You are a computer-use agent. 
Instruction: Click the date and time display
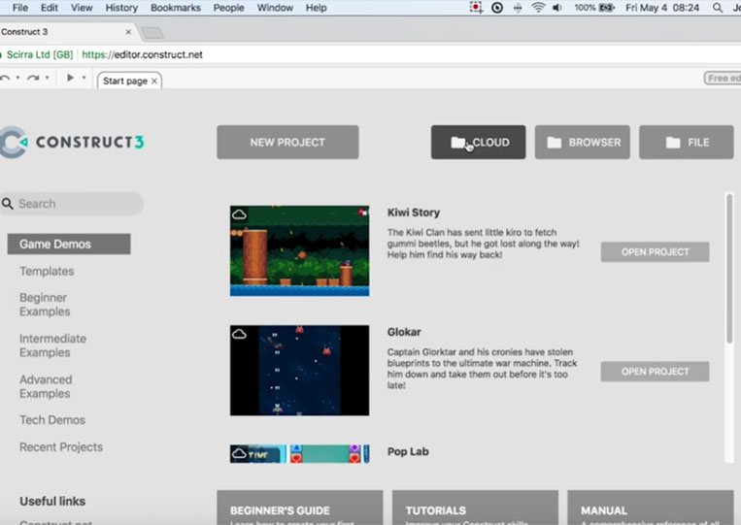662,8
